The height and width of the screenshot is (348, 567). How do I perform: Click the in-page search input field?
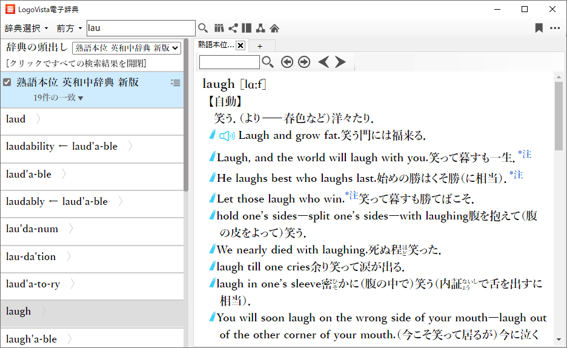(x=229, y=62)
